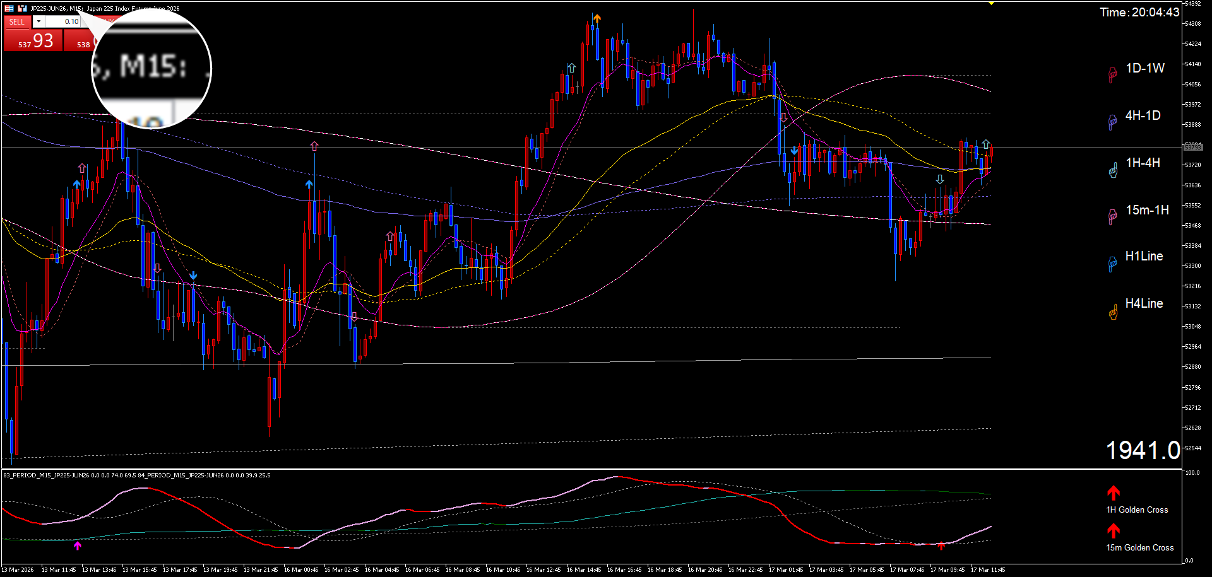
Task: Click the pink hand icon beside 15m-1H
Action: point(1112,216)
